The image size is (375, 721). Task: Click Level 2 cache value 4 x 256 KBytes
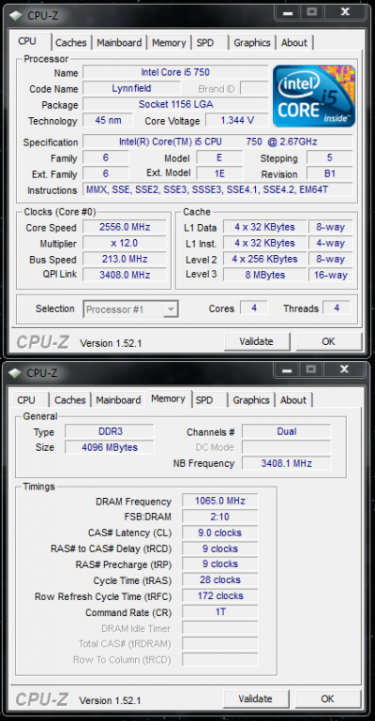[264, 259]
